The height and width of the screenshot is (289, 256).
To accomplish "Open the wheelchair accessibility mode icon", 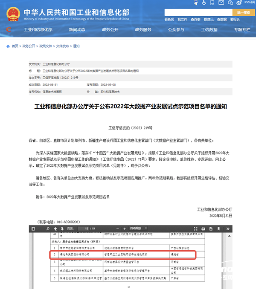I will (204, 3).
